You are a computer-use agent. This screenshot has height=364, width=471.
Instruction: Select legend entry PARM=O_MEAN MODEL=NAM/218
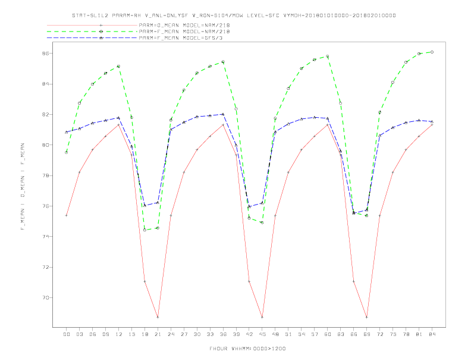184,25
